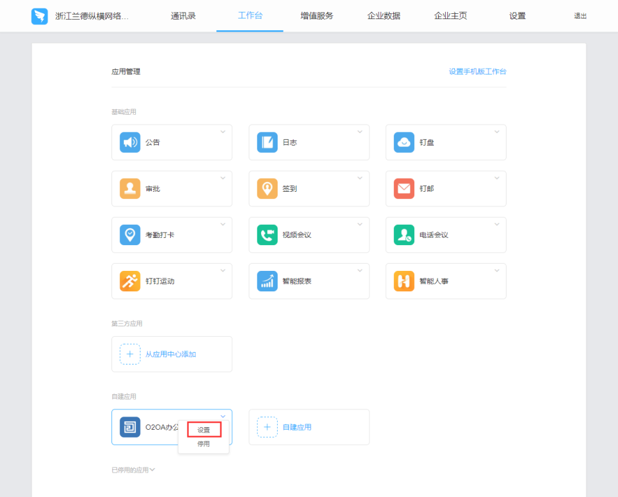The width and height of the screenshot is (618, 497).
Task: Open the O2OA办公 blue app icon
Action: [130, 427]
